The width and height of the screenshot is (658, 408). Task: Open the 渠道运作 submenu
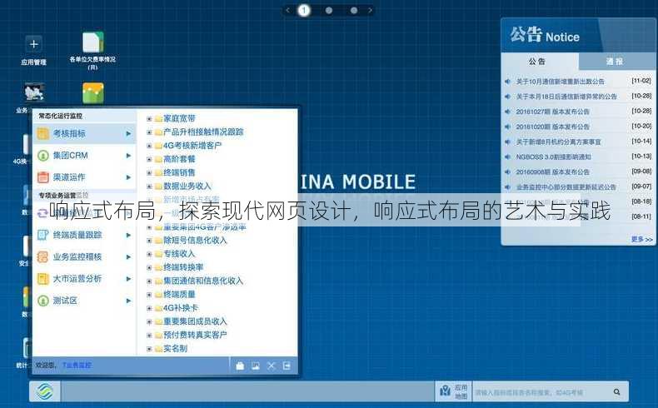pyautogui.click(x=84, y=177)
